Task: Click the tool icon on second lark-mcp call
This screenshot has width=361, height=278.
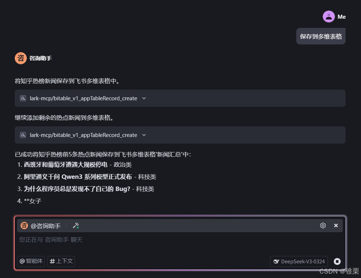Action: [x=23, y=135]
